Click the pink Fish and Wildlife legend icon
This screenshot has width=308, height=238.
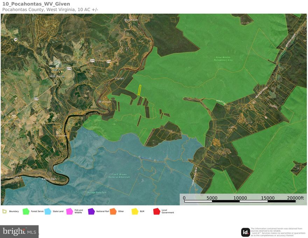click(69, 211)
